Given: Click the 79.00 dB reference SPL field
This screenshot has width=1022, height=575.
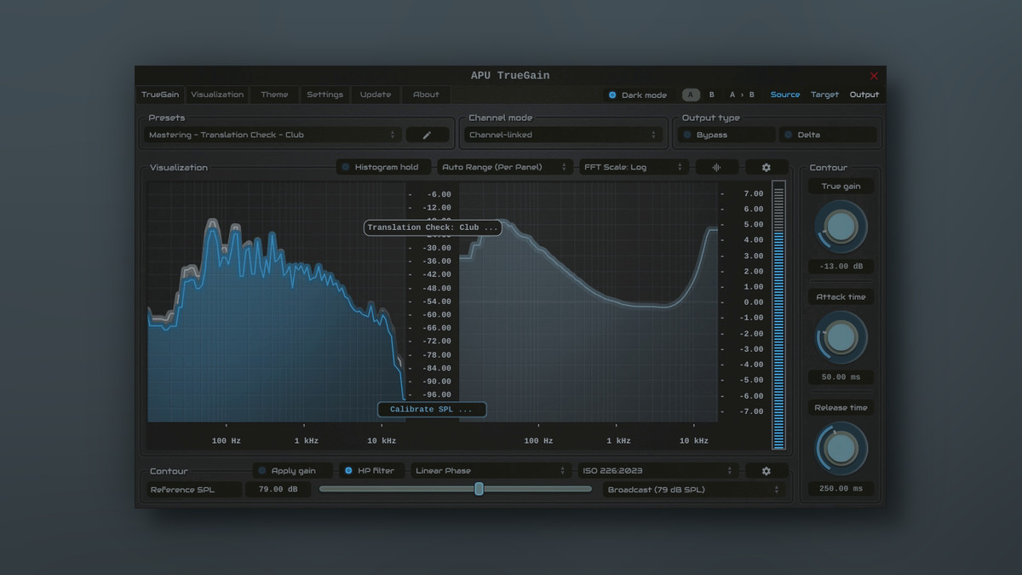Looking at the screenshot, I should [278, 489].
